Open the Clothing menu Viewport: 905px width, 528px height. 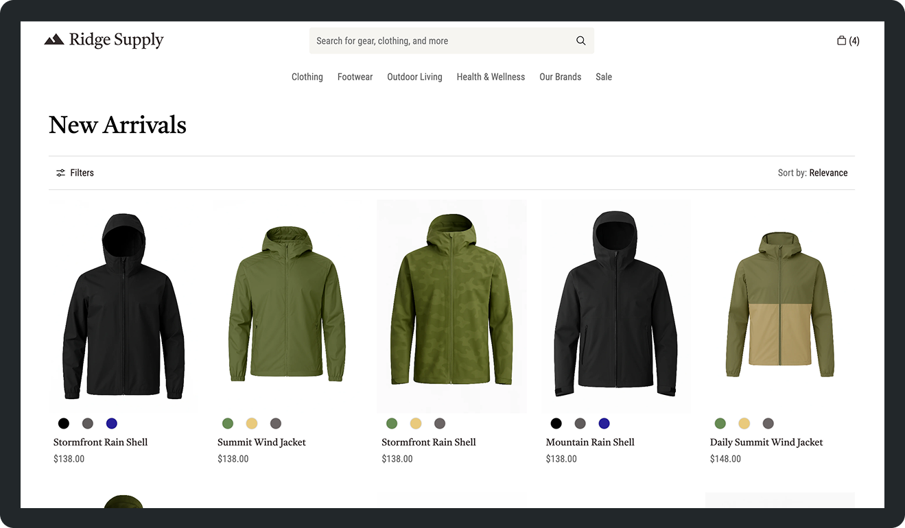point(307,77)
